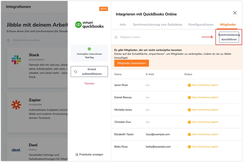This screenshot has width=243, height=162.
Task: Click the E-Mail column header
Action: [150, 74]
